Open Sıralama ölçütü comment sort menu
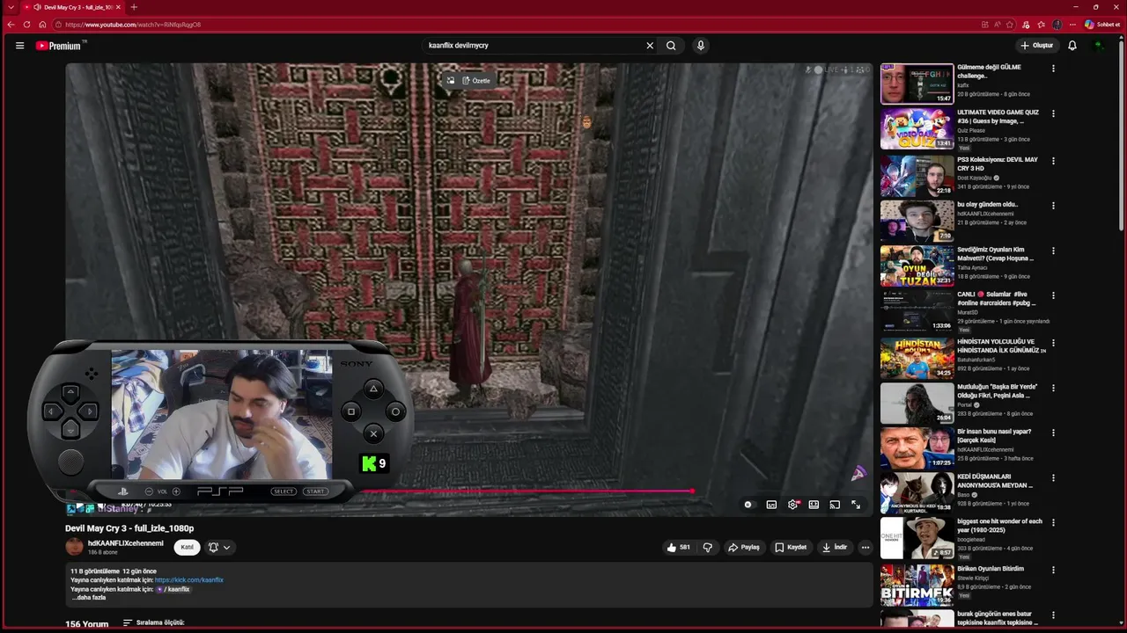This screenshot has width=1127, height=633. [154, 622]
